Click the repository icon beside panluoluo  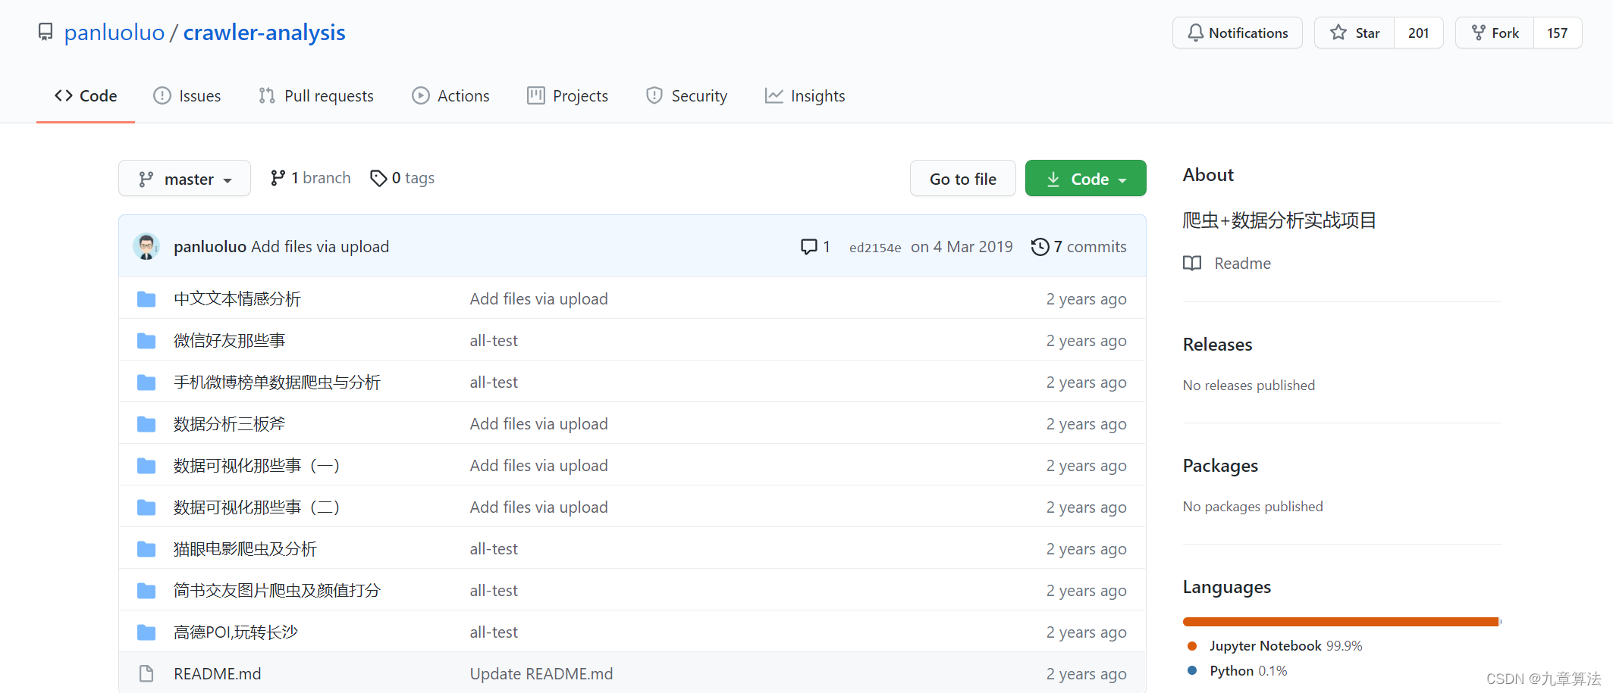coord(46,33)
